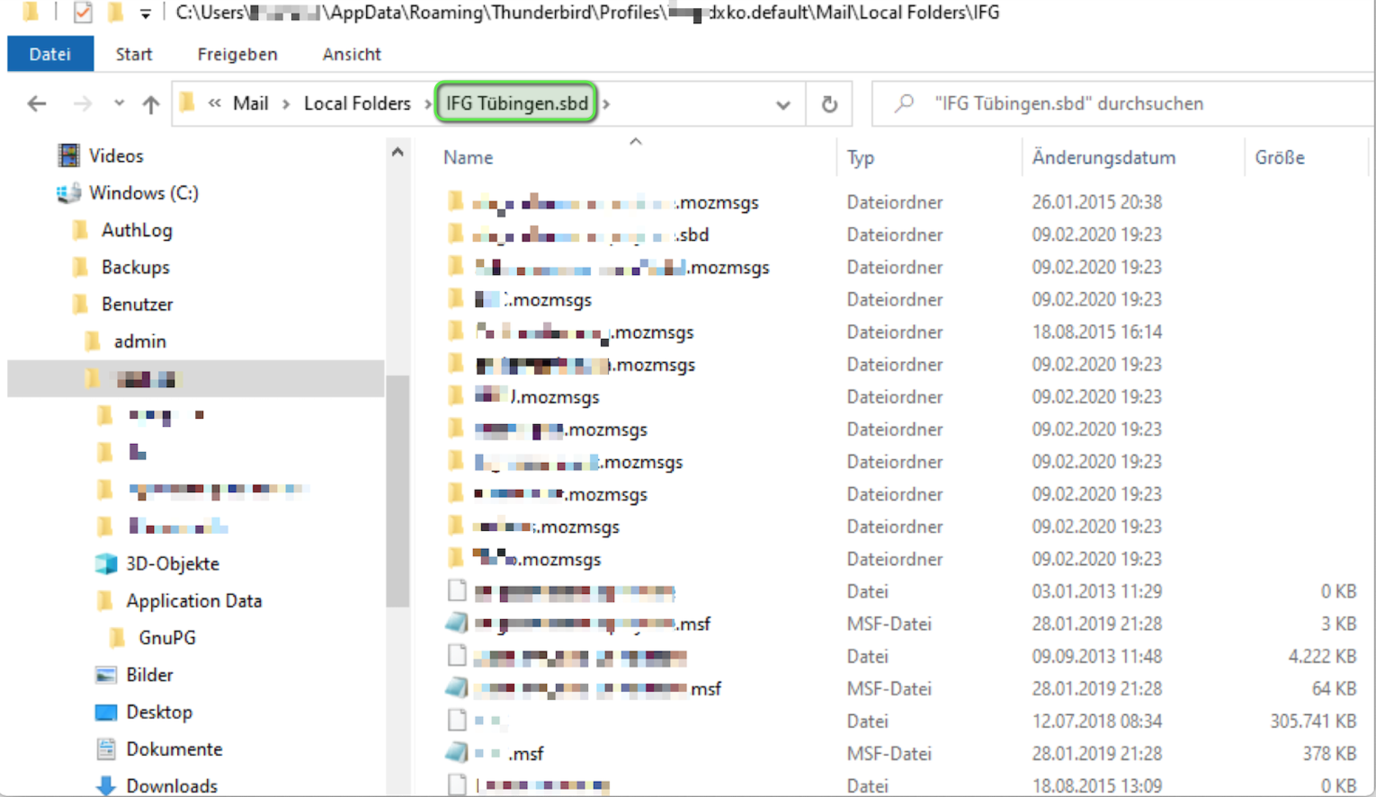
Task: Click the Properties checkmark icon in title bar
Action: (x=83, y=13)
